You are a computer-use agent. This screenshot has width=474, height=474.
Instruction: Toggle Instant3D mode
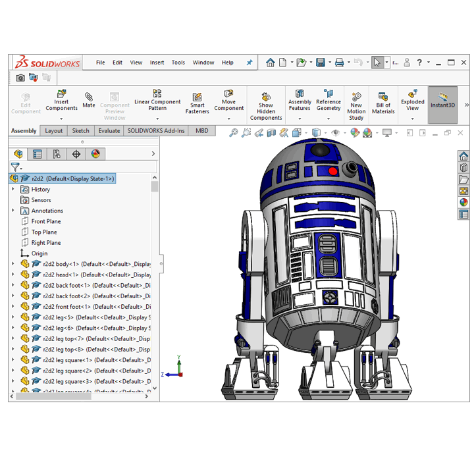click(x=442, y=105)
